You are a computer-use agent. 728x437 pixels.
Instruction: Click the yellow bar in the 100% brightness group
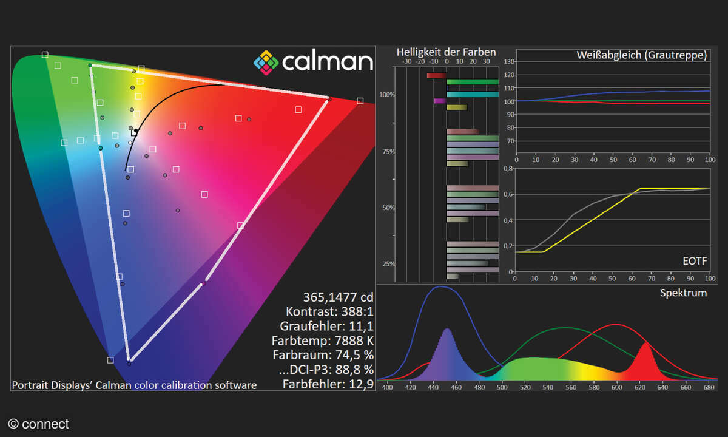coord(457,107)
